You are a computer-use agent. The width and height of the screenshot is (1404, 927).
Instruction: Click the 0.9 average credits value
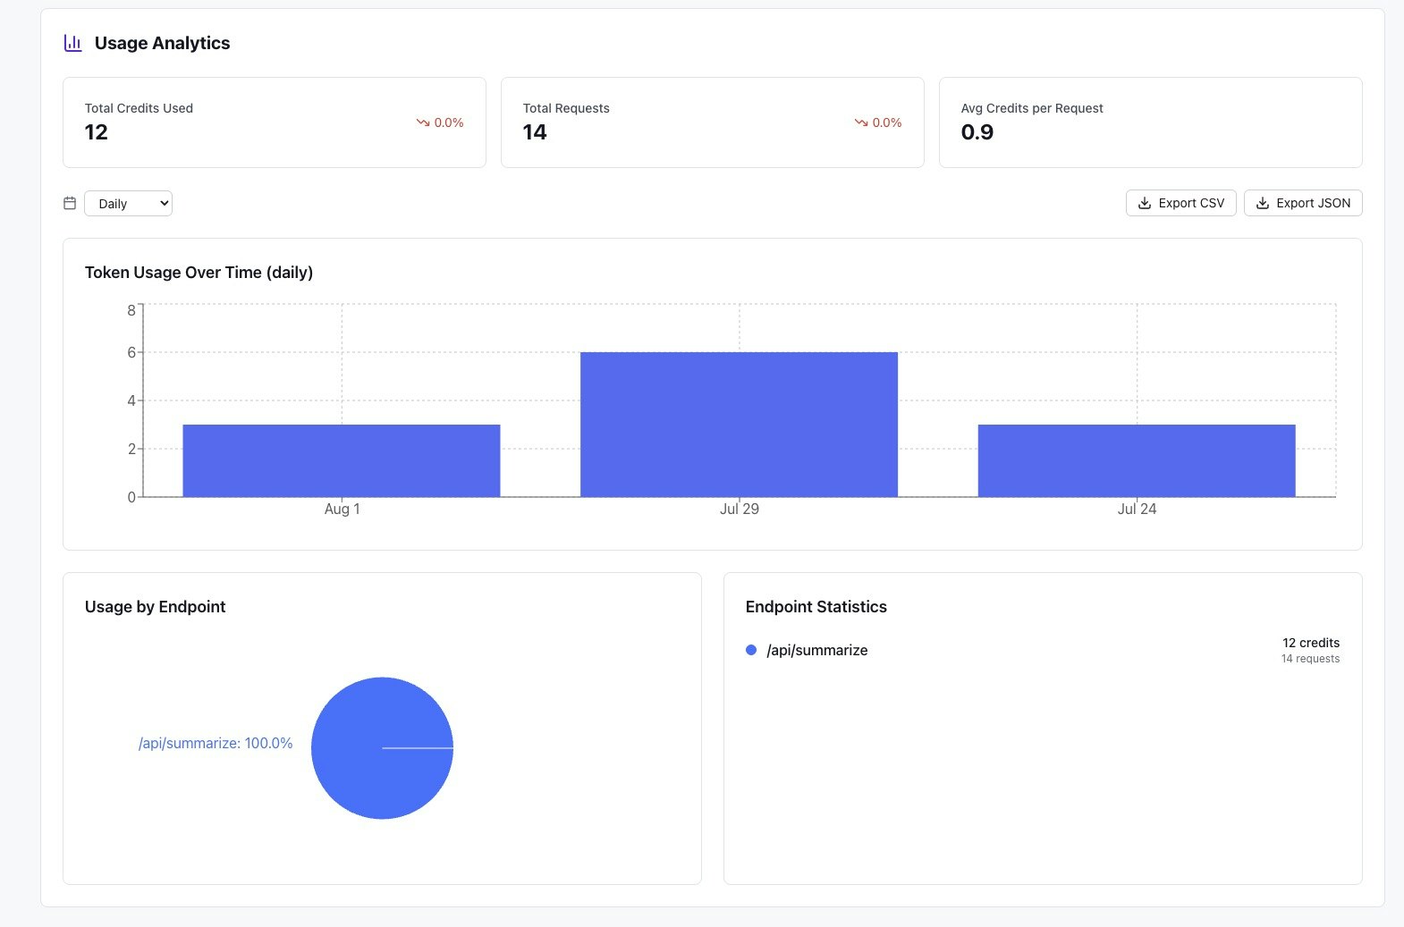coord(977,132)
